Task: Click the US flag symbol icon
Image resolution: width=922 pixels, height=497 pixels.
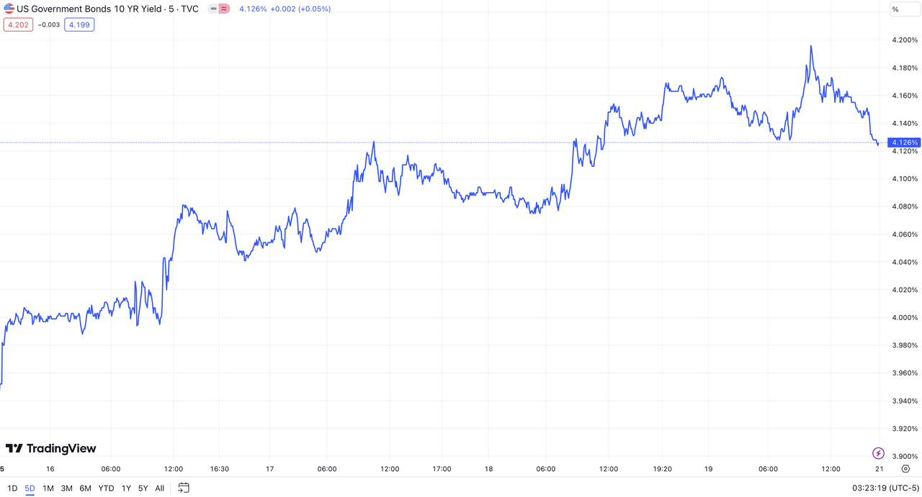Action: 9,9
